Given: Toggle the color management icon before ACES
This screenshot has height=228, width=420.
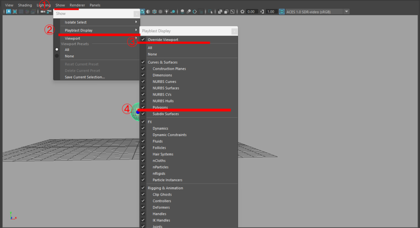Looking at the screenshot, I should 281,11.
